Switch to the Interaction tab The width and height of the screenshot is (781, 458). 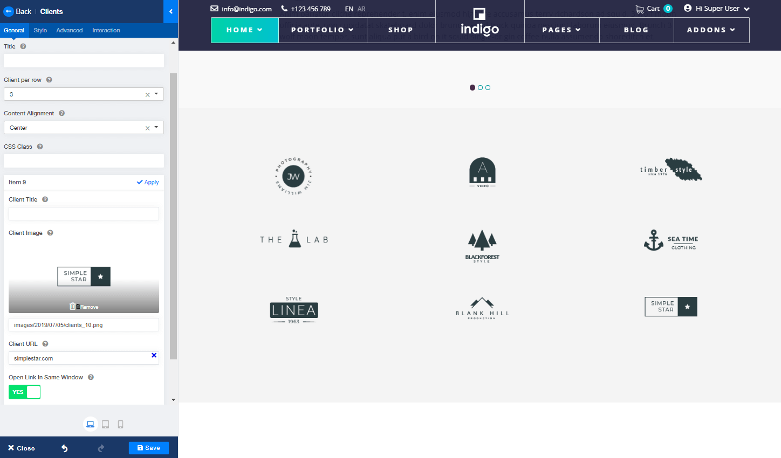pos(106,30)
